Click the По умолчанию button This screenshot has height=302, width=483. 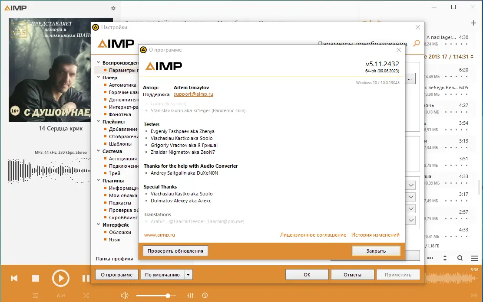162,275
